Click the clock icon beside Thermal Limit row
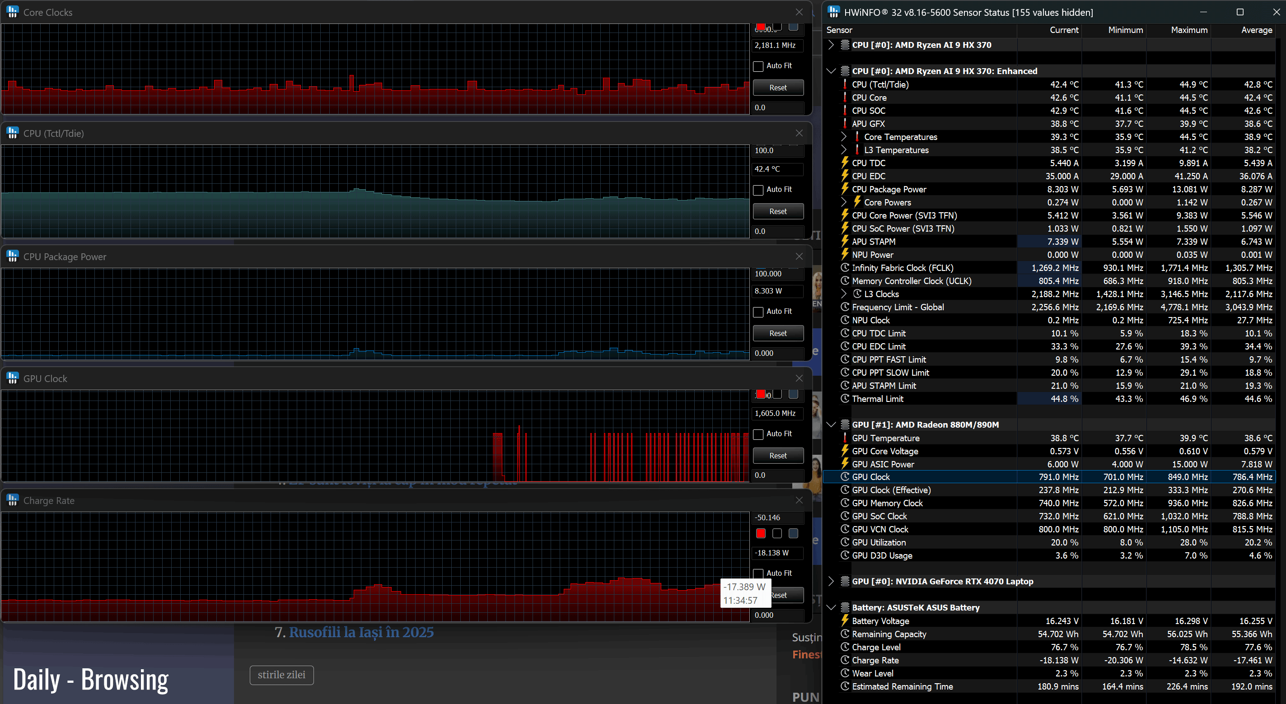The image size is (1286, 704). click(x=845, y=398)
